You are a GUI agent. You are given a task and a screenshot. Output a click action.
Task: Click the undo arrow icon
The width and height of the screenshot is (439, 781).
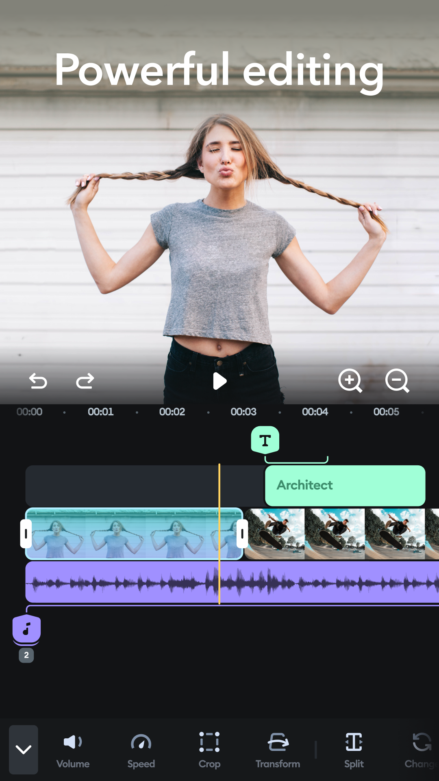(38, 381)
